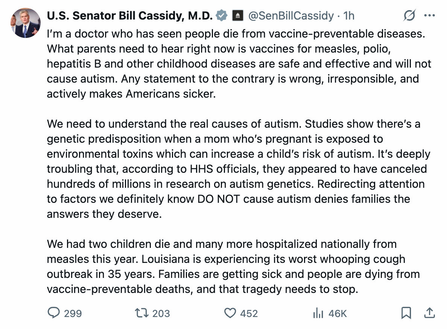Open the @SenBillCassidy handle link
This screenshot has width=447, height=329.
coord(291,16)
